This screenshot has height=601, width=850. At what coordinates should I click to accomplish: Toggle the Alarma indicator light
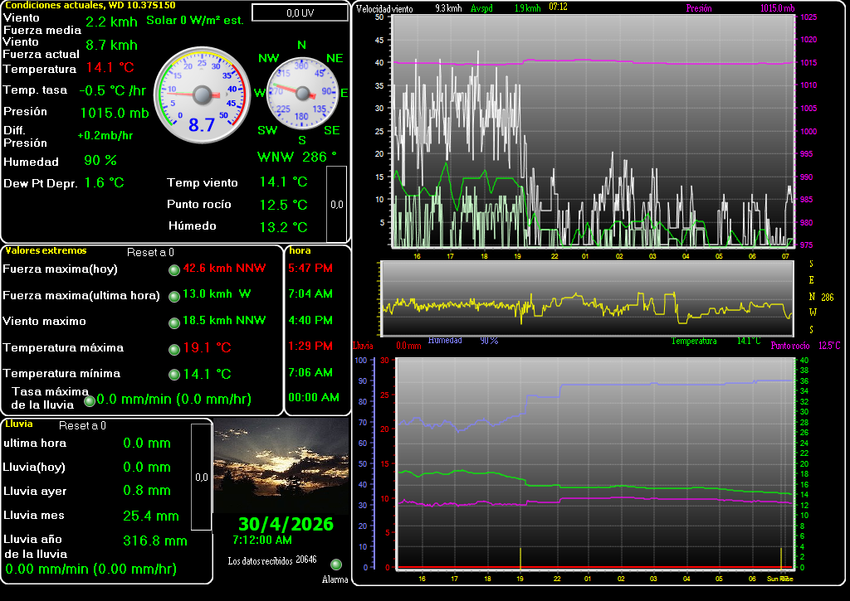click(336, 565)
